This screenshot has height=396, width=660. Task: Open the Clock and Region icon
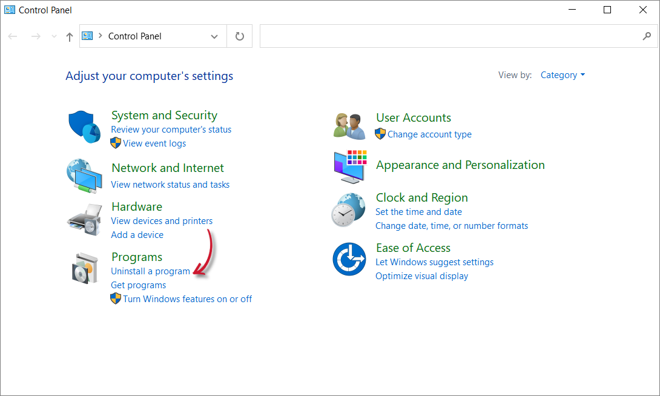coord(348,210)
